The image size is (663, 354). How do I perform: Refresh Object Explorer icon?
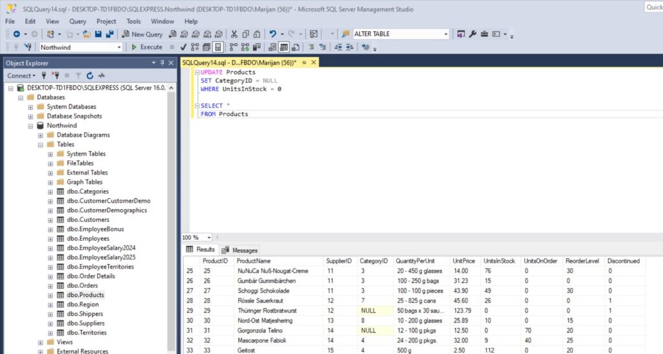point(89,76)
